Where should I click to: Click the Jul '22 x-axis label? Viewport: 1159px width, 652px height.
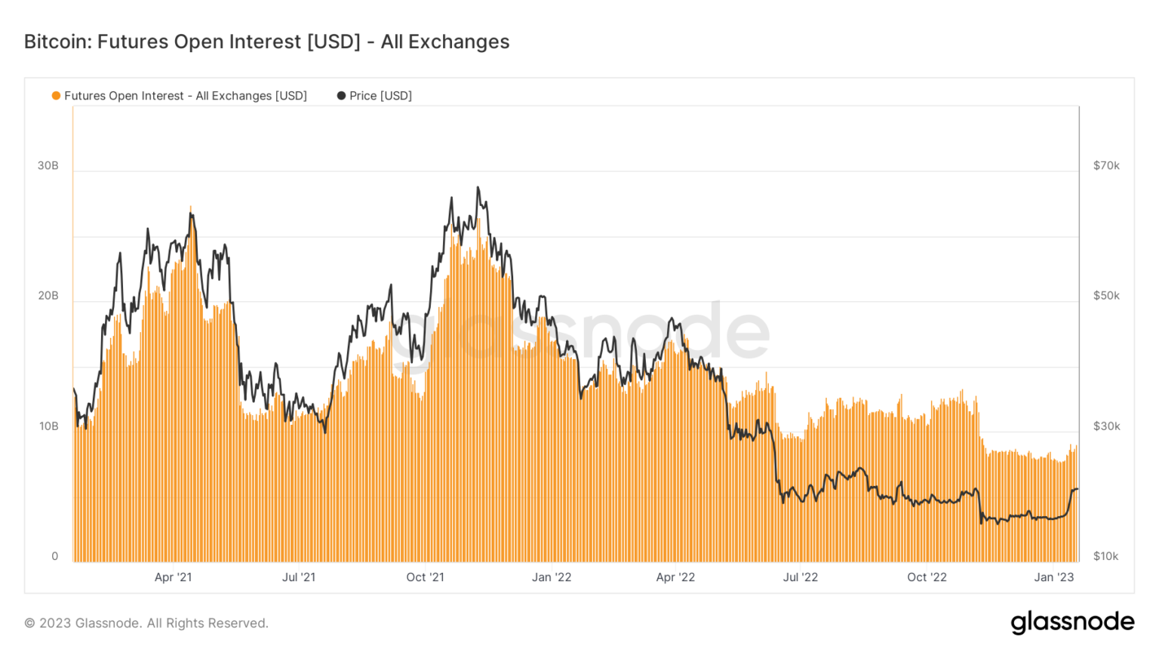click(801, 577)
